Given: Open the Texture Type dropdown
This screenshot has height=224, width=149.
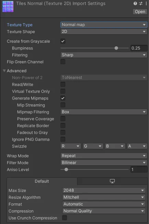Looking at the screenshot, I should [x=104, y=25].
